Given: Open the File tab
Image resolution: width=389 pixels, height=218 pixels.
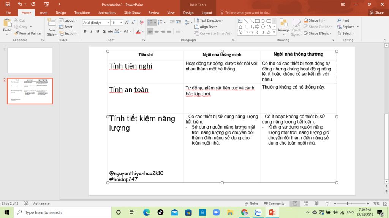Looking at the screenshot, I should (x=8, y=12).
